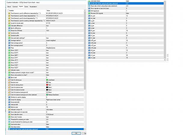Toggle the 'Calculate difference' true value

[65, 26]
